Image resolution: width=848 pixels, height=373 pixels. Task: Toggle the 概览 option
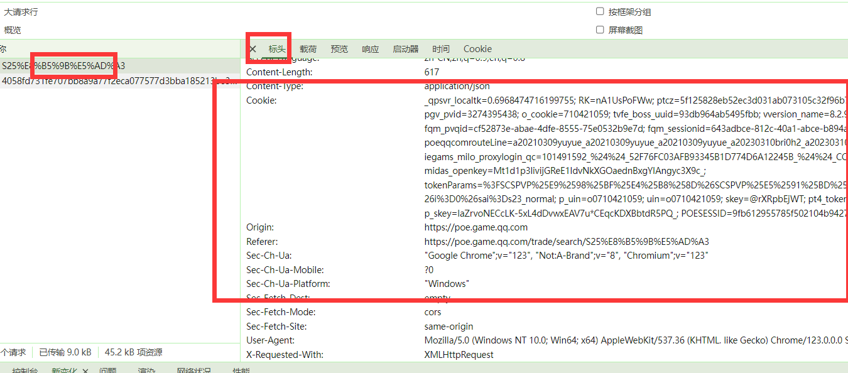[13, 30]
